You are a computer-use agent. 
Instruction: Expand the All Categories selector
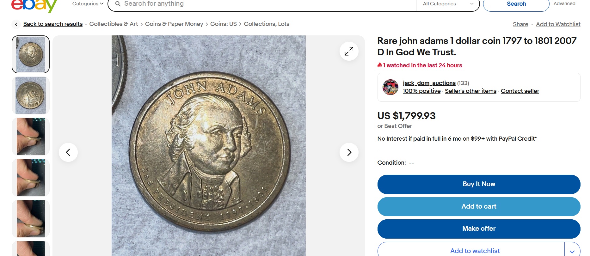tap(448, 4)
